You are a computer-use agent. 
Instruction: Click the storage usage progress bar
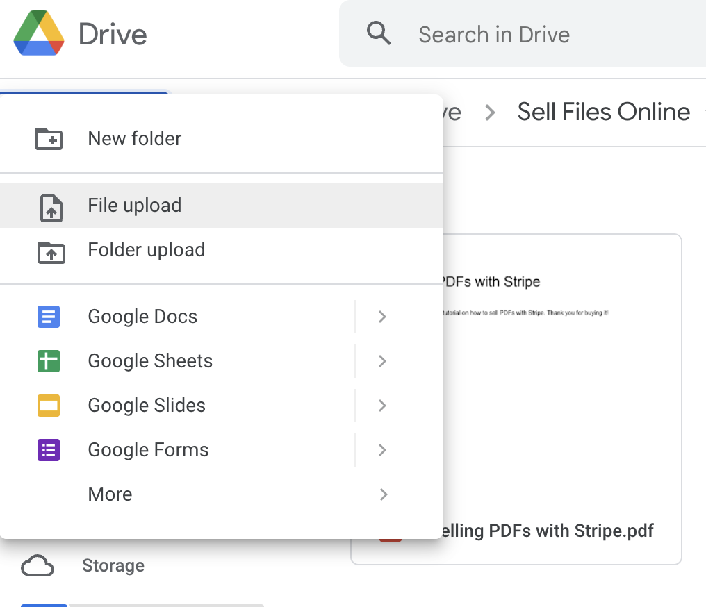pos(142,605)
